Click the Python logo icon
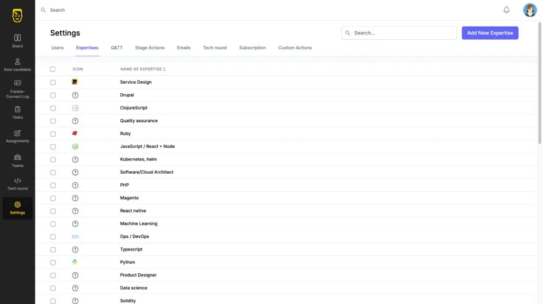Image resolution: width=542 pixels, height=304 pixels. click(x=75, y=262)
